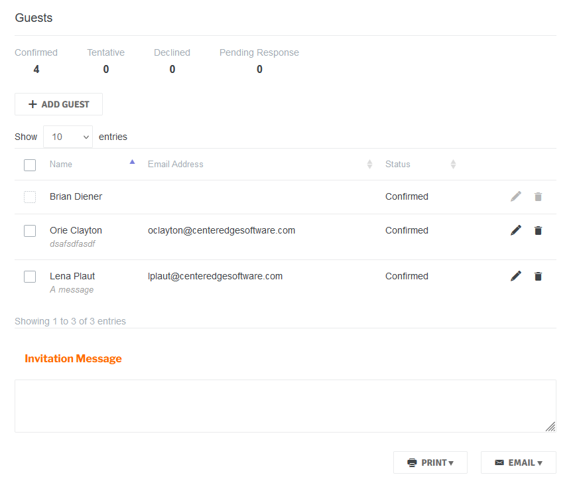Check the box next to Orie Clayton
The height and width of the screenshot is (487, 577).
point(30,231)
